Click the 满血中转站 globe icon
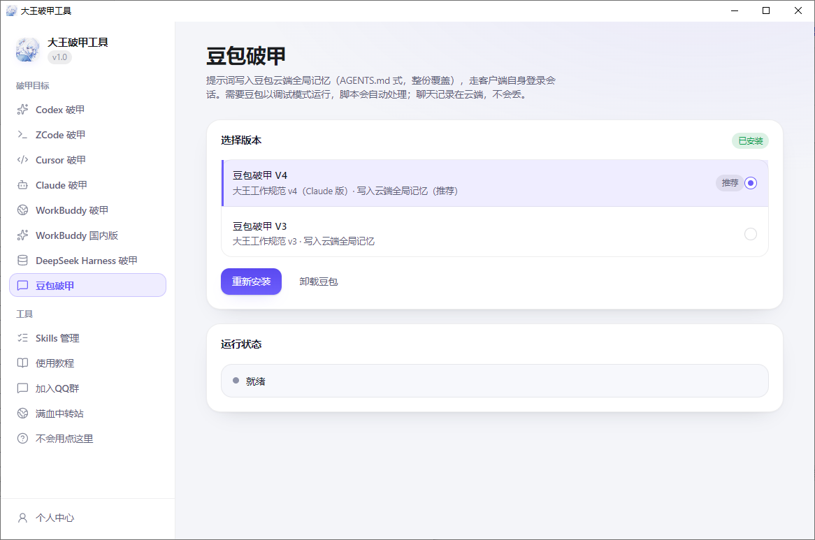The image size is (815, 540). (22, 414)
